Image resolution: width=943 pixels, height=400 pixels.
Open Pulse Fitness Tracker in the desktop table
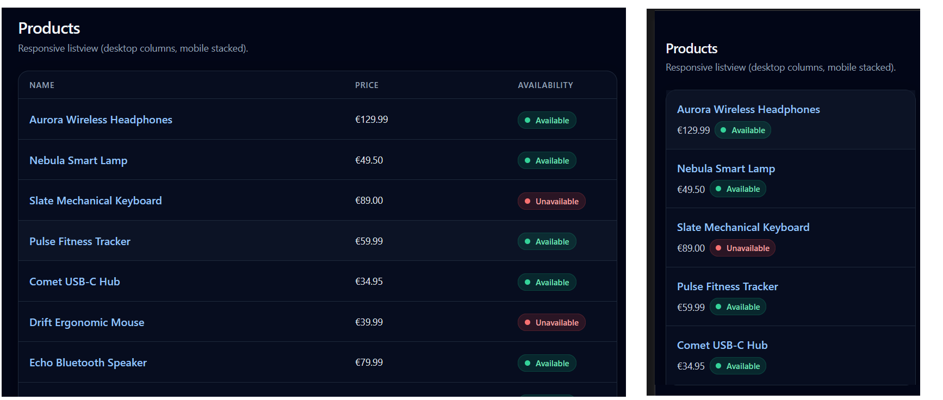pyautogui.click(x=79, y=241)
